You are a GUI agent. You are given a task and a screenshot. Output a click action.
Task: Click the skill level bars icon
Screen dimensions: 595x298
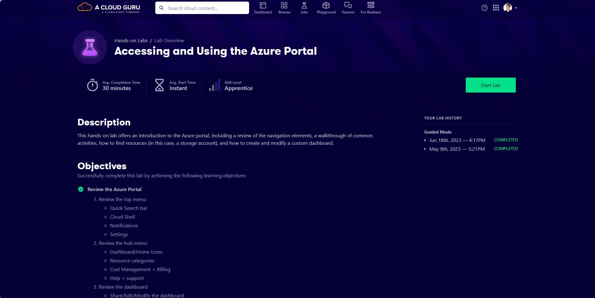click(214, 85)
